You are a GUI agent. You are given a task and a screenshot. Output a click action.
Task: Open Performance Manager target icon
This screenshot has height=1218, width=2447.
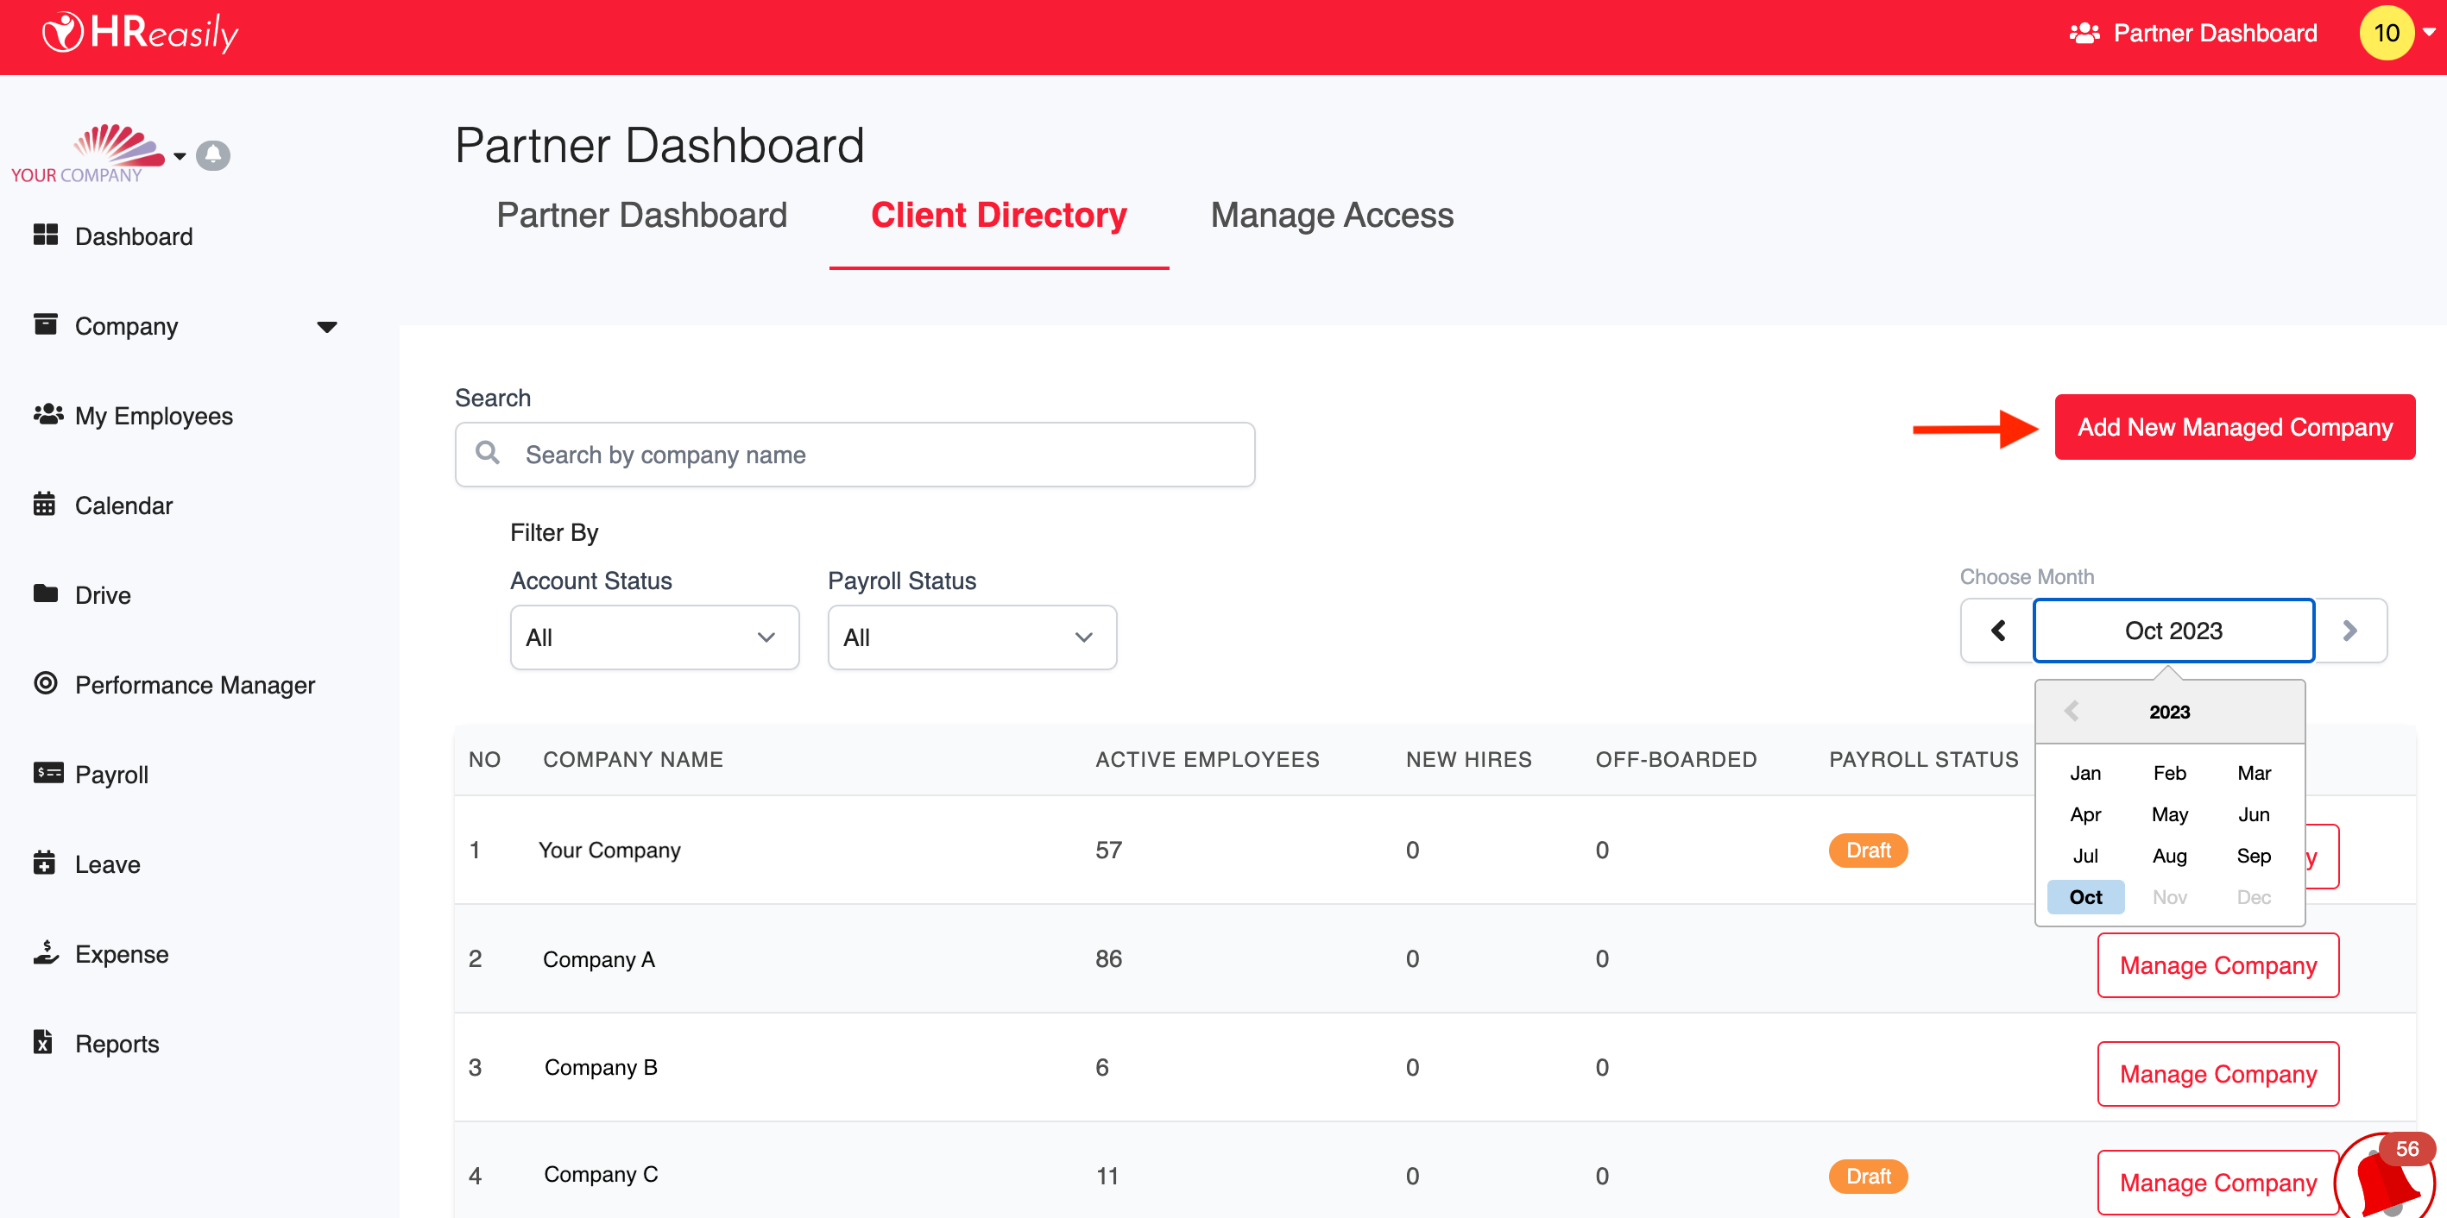(45, 683)
